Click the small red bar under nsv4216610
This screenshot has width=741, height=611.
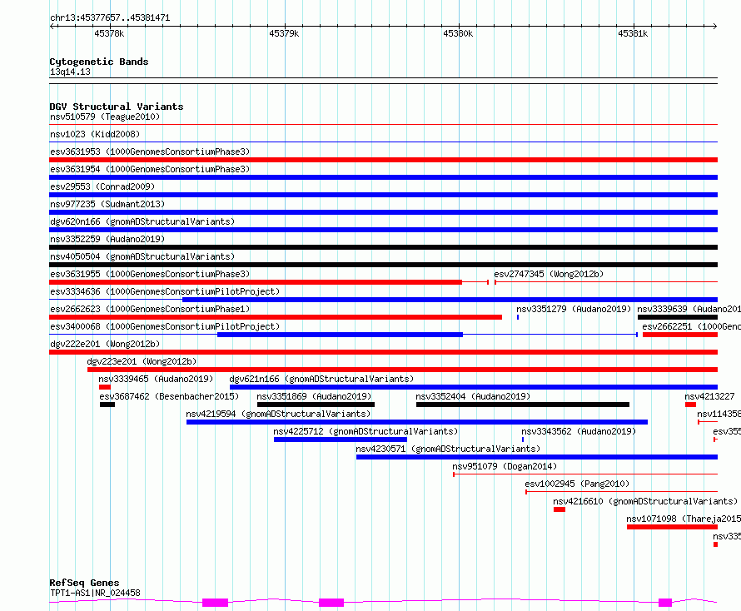pyautogui.click(x=559, y=509)
